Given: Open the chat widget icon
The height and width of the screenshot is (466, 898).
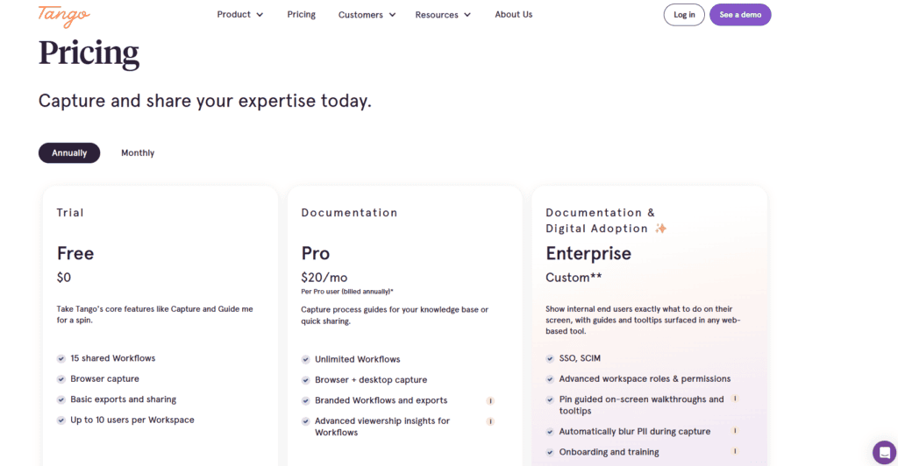Looking at the screenshot, I should pyautogui.click(x=884, y=453).
